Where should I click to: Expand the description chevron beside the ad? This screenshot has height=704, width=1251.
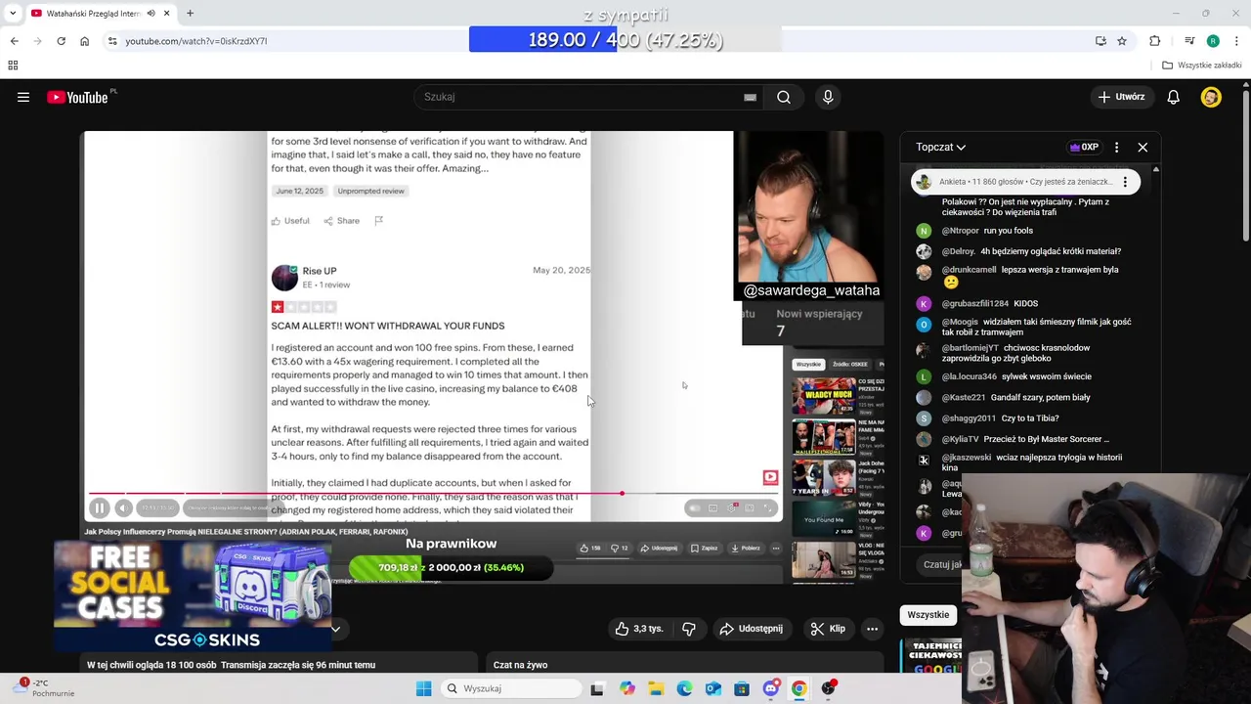click(x=335, y=629)
